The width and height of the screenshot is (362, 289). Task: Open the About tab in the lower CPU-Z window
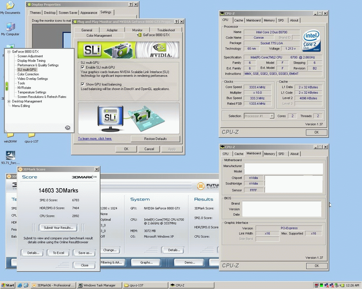(294, 154)
